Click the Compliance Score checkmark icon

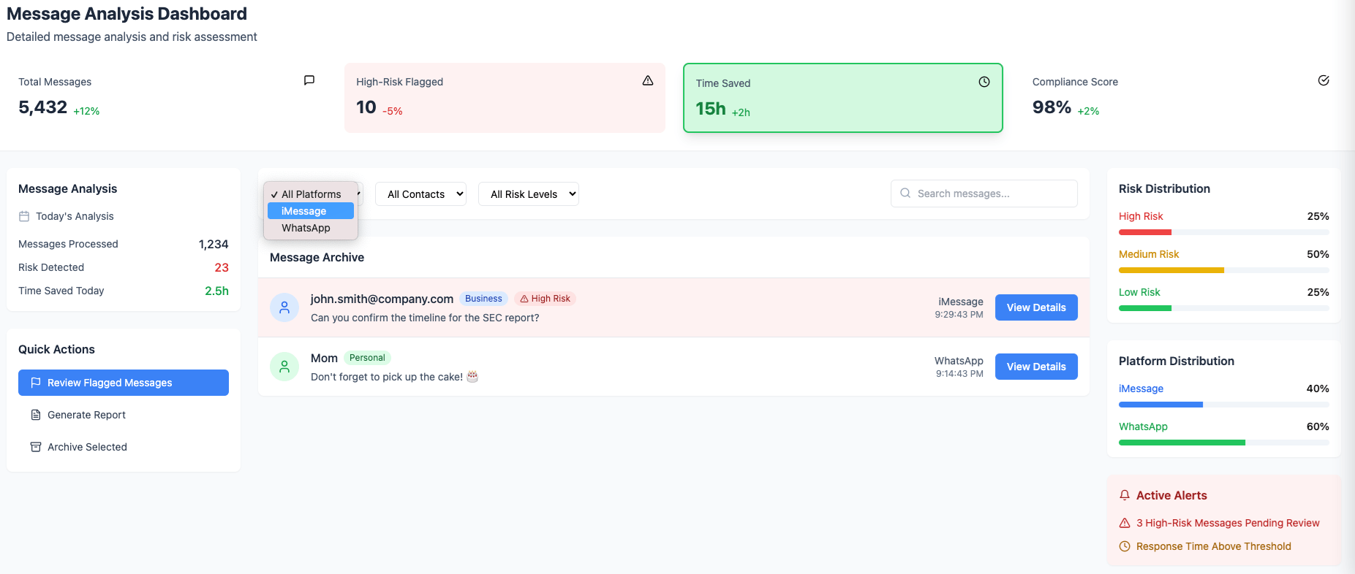(x=1324, y=80)
